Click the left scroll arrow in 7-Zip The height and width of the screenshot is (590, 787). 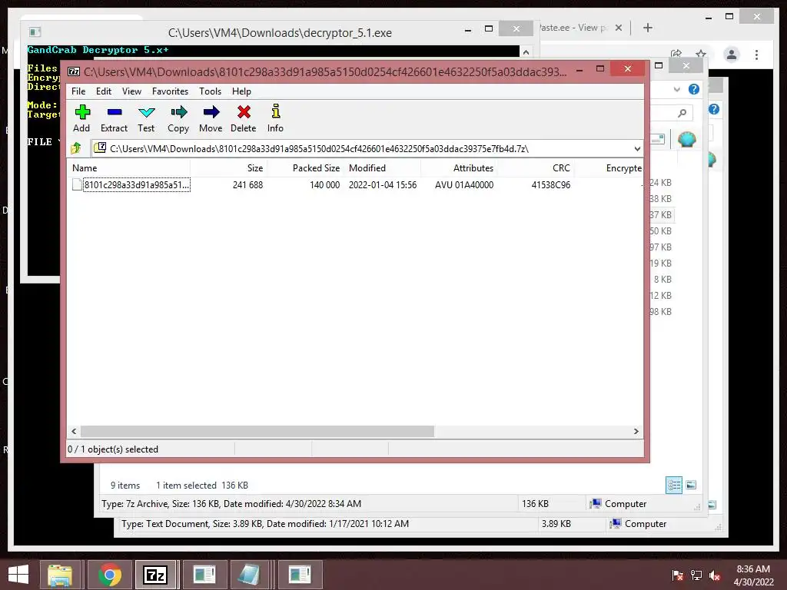coord(74,432)
